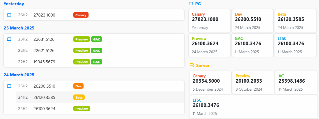Open the Server Preview card 26100.2033
This screenshot has width=319, height=119.
click(253, 83)
